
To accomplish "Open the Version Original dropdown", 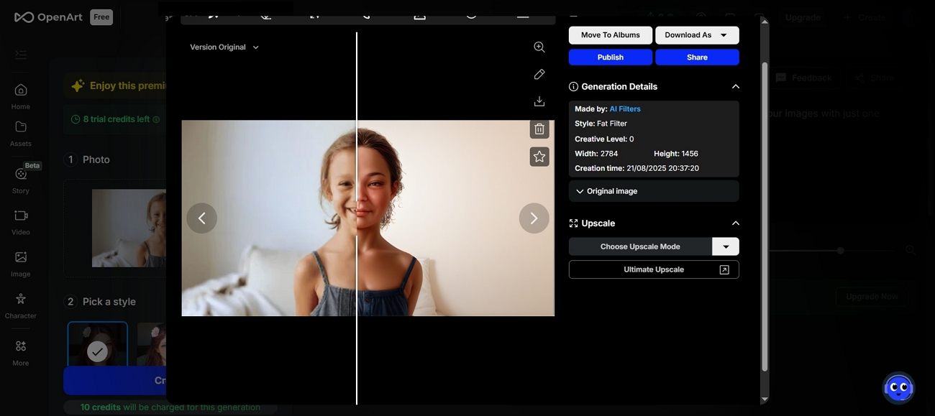I will pos(224,47).
